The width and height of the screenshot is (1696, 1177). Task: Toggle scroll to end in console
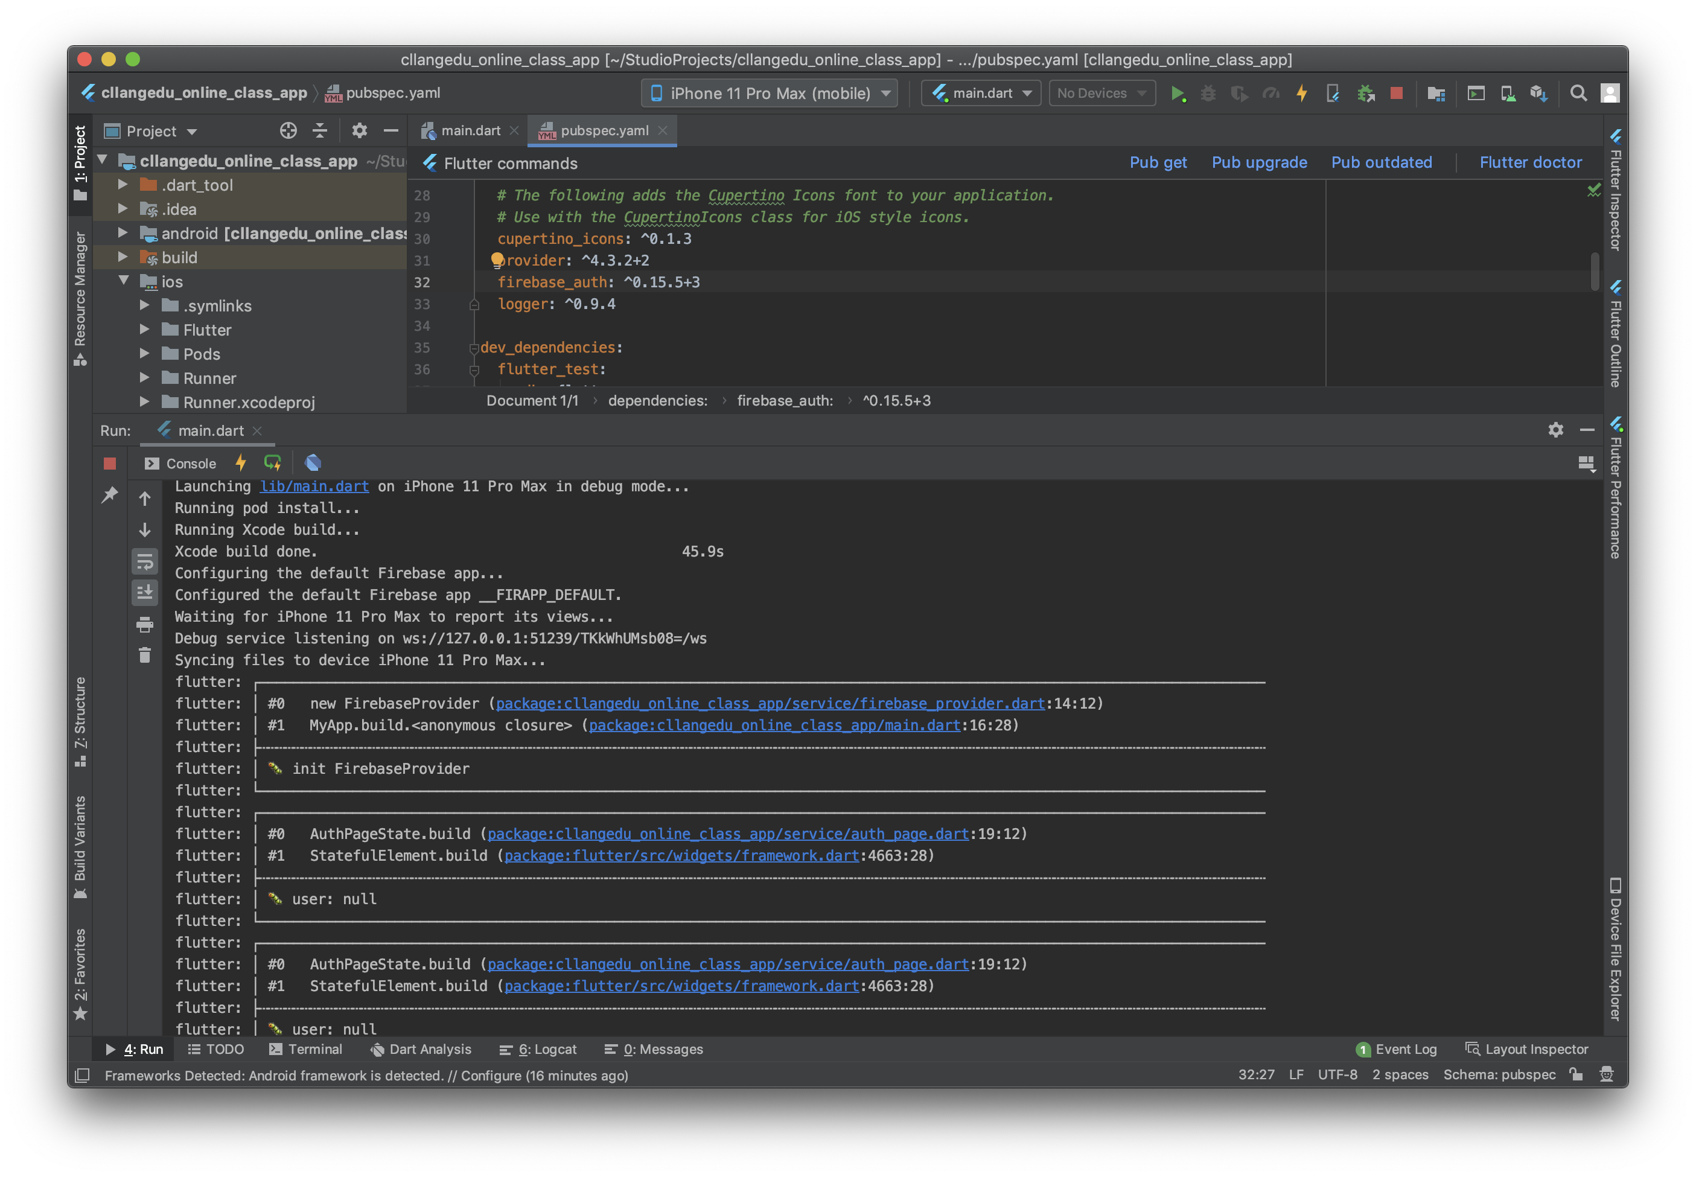pyautogui.click(x=144, y=593)
